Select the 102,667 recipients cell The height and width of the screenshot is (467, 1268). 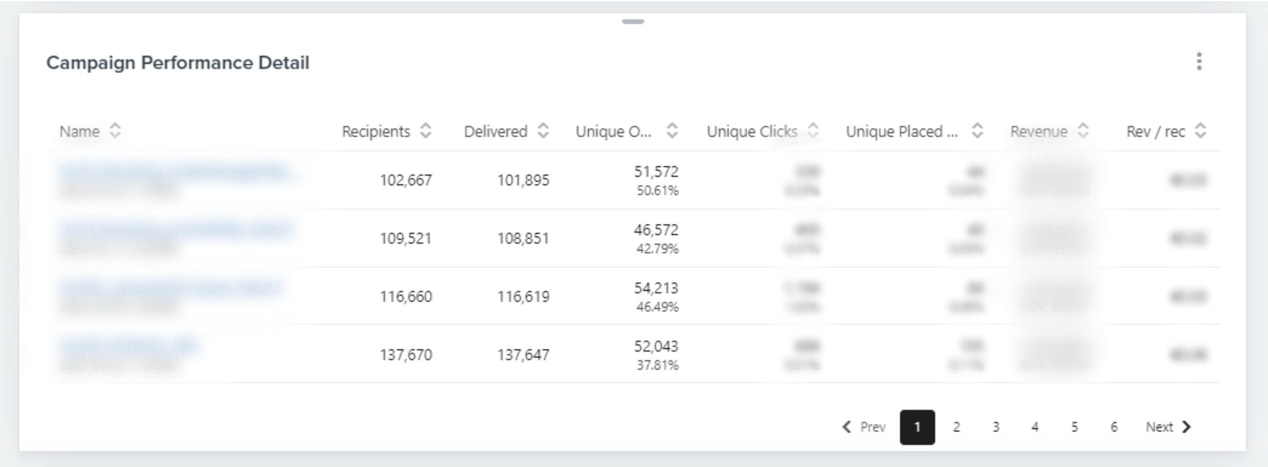click(x=406, y=180)
